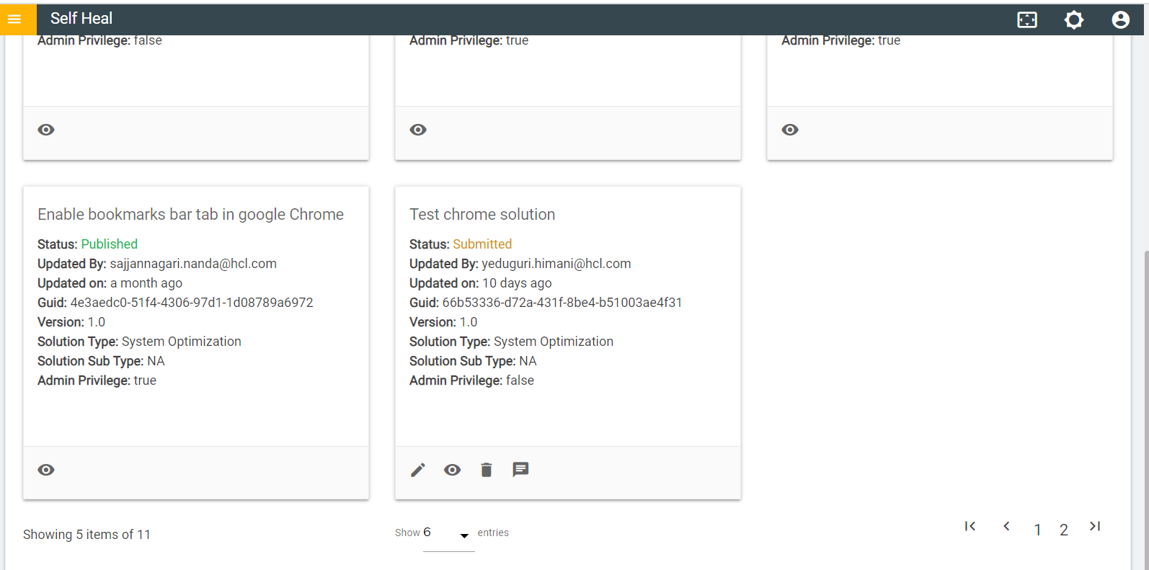Screen dimensions: 1149x570
Task: Click the eye icon on top-left card
Action: 46,130
